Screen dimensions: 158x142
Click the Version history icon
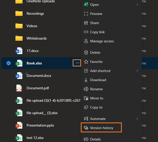coord(86,128)
